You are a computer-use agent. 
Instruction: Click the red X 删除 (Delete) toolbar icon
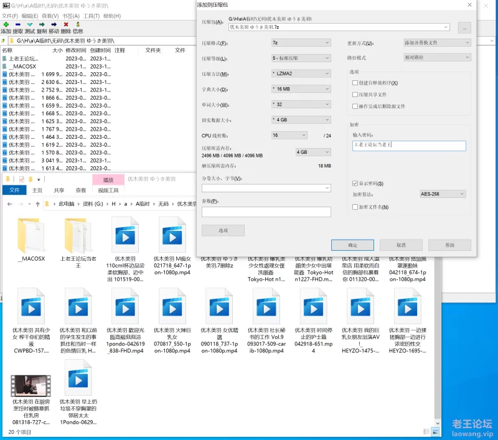[x=66, y=25]
